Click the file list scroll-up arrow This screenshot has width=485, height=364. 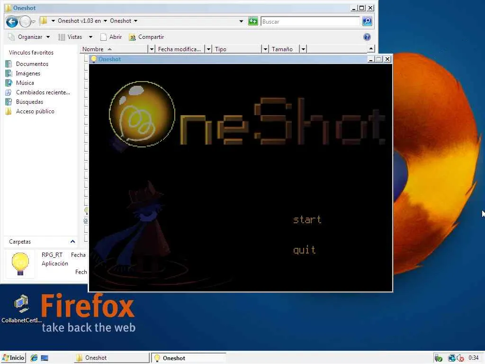371,49
